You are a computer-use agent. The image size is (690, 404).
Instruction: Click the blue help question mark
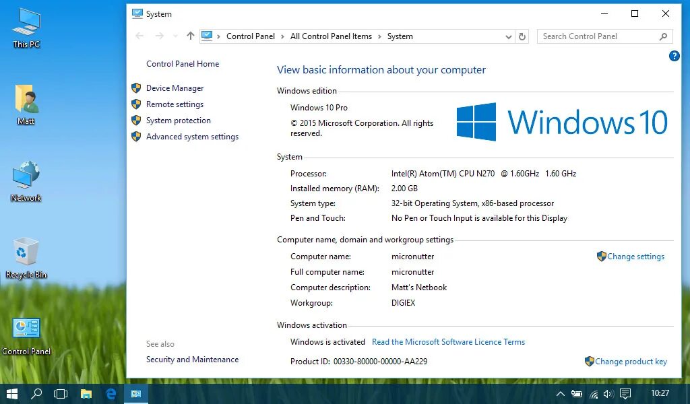point(674,57)
